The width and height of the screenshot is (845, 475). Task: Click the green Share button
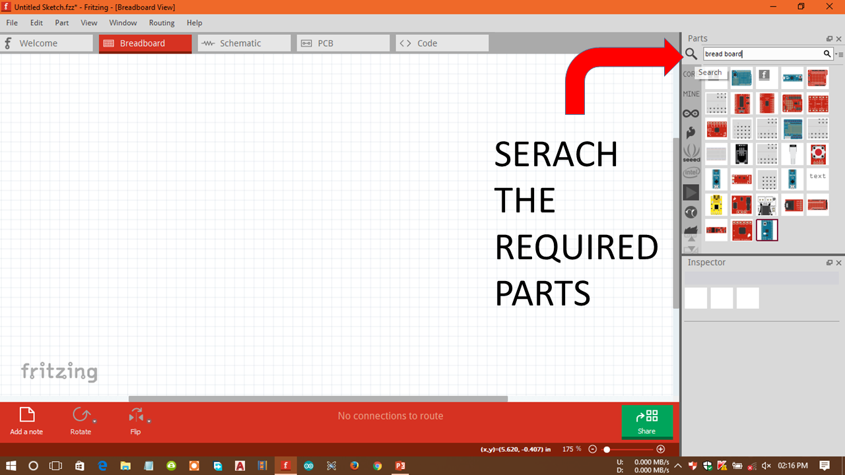(646, 422)
